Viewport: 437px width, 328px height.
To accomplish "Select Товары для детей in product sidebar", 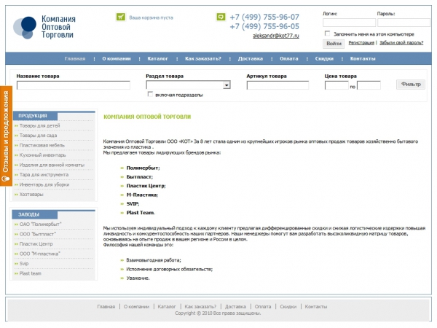I will 40,126.
